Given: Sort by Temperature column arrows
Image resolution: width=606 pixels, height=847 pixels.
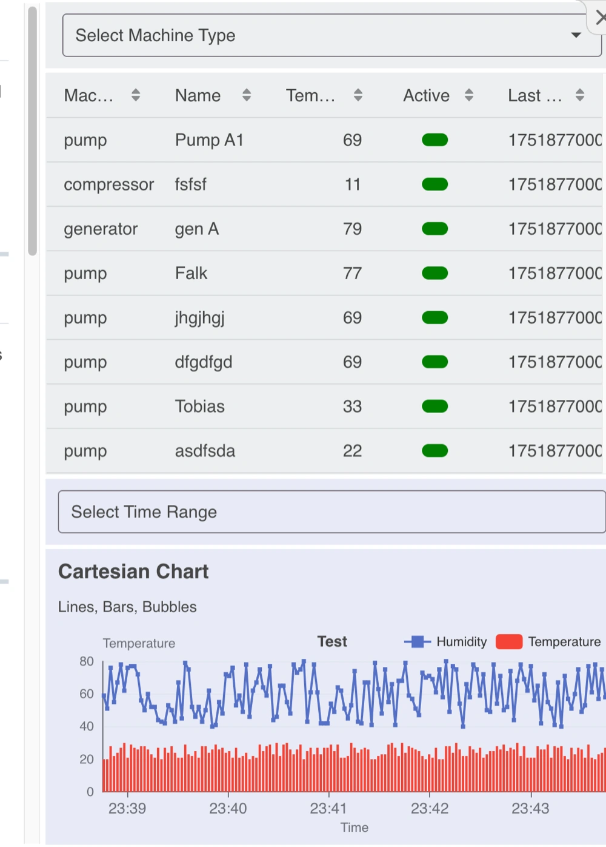Looking at the screenshot, I should (358, 95).
